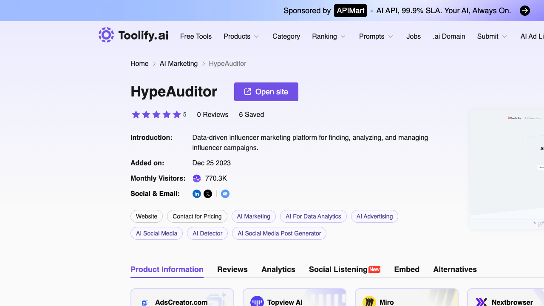Switch to the Alternatives tab

point(455,269)
